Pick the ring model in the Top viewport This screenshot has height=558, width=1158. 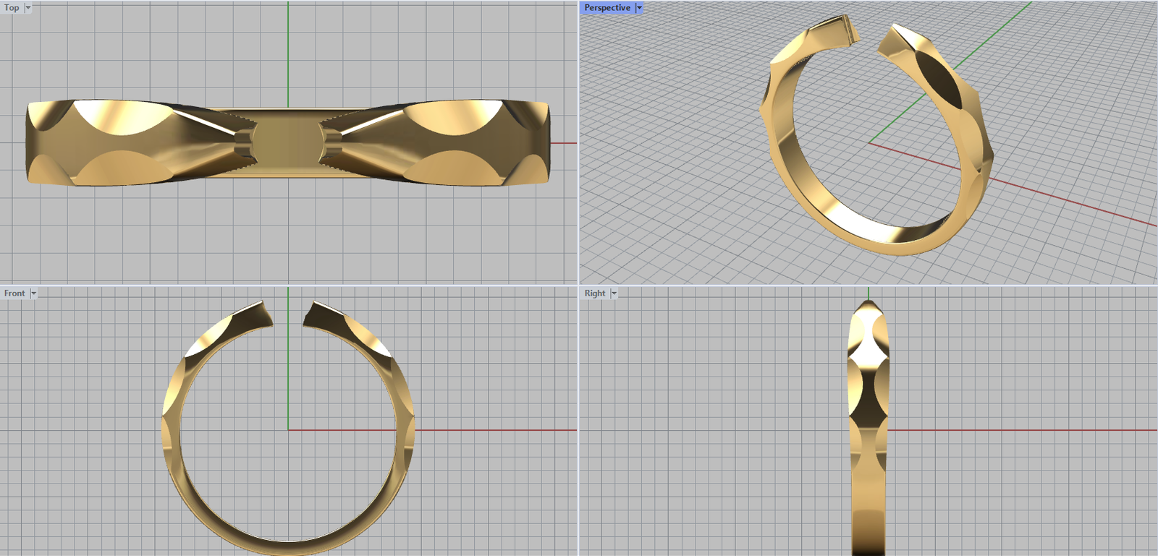288,142
